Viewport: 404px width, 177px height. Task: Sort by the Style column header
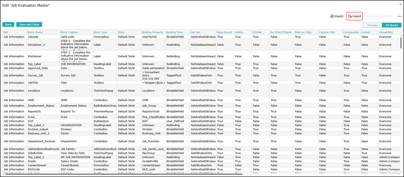pyautogui.click(x=121, y=32)
